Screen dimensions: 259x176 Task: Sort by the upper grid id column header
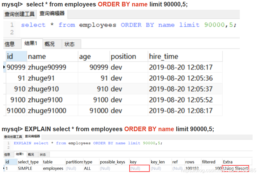pos(16,56)
